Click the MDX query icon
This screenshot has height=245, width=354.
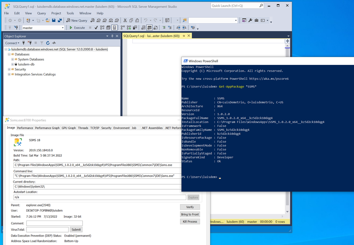point(99,21)
